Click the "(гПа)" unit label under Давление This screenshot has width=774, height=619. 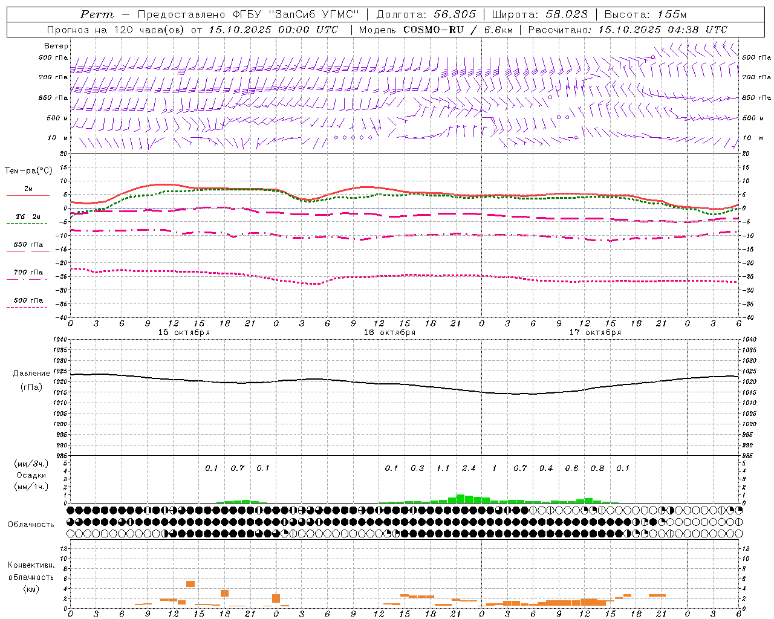coord(31,387)
